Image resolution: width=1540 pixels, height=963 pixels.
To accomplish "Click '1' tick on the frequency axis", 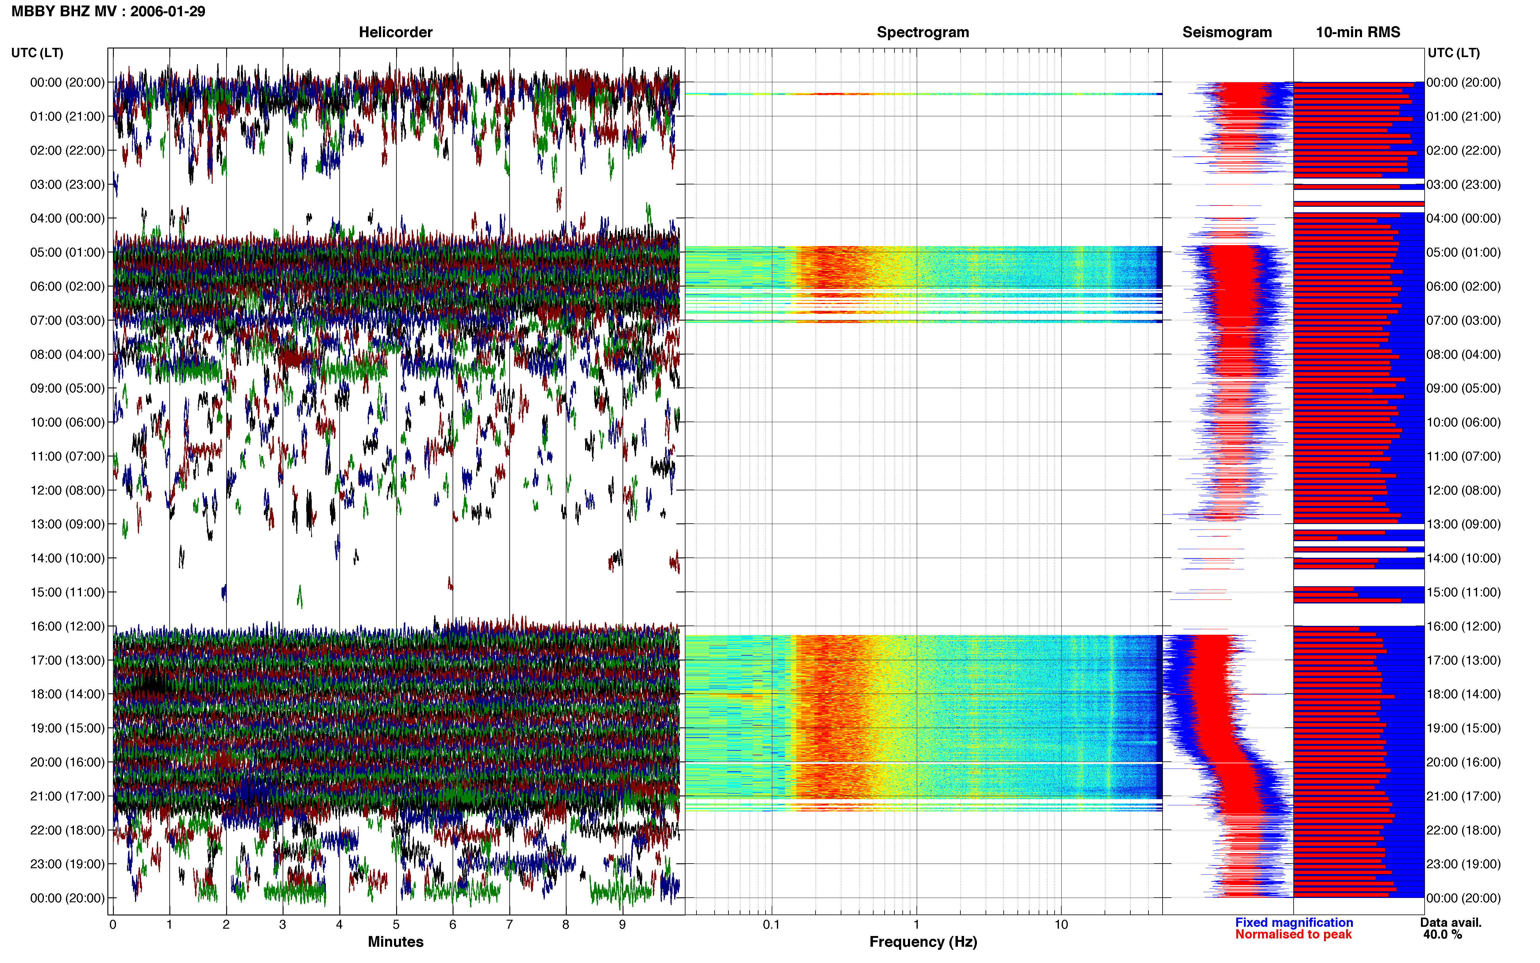I will click(917, 924).
